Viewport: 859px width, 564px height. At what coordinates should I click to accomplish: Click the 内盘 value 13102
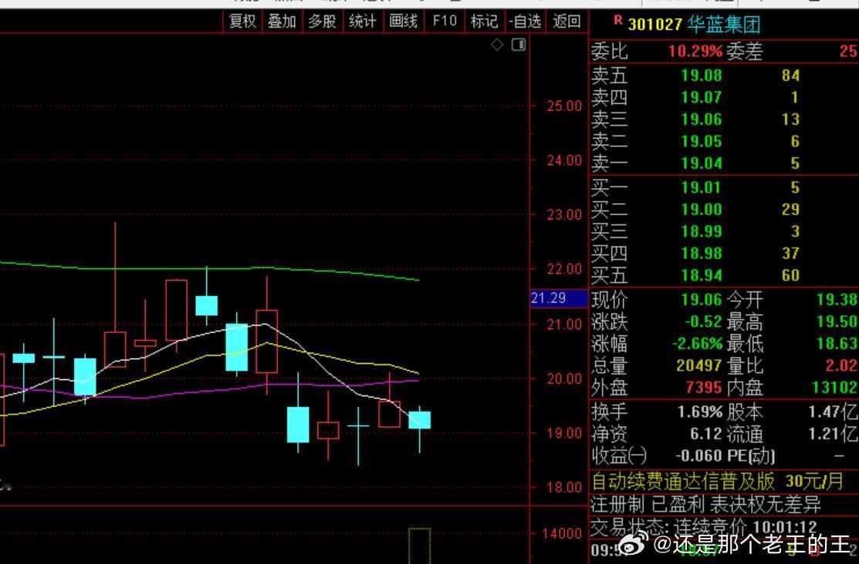coord(834,388)
